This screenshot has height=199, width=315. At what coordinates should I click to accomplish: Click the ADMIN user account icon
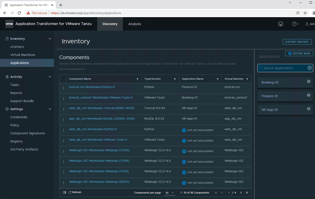click(x=307, y=24)
